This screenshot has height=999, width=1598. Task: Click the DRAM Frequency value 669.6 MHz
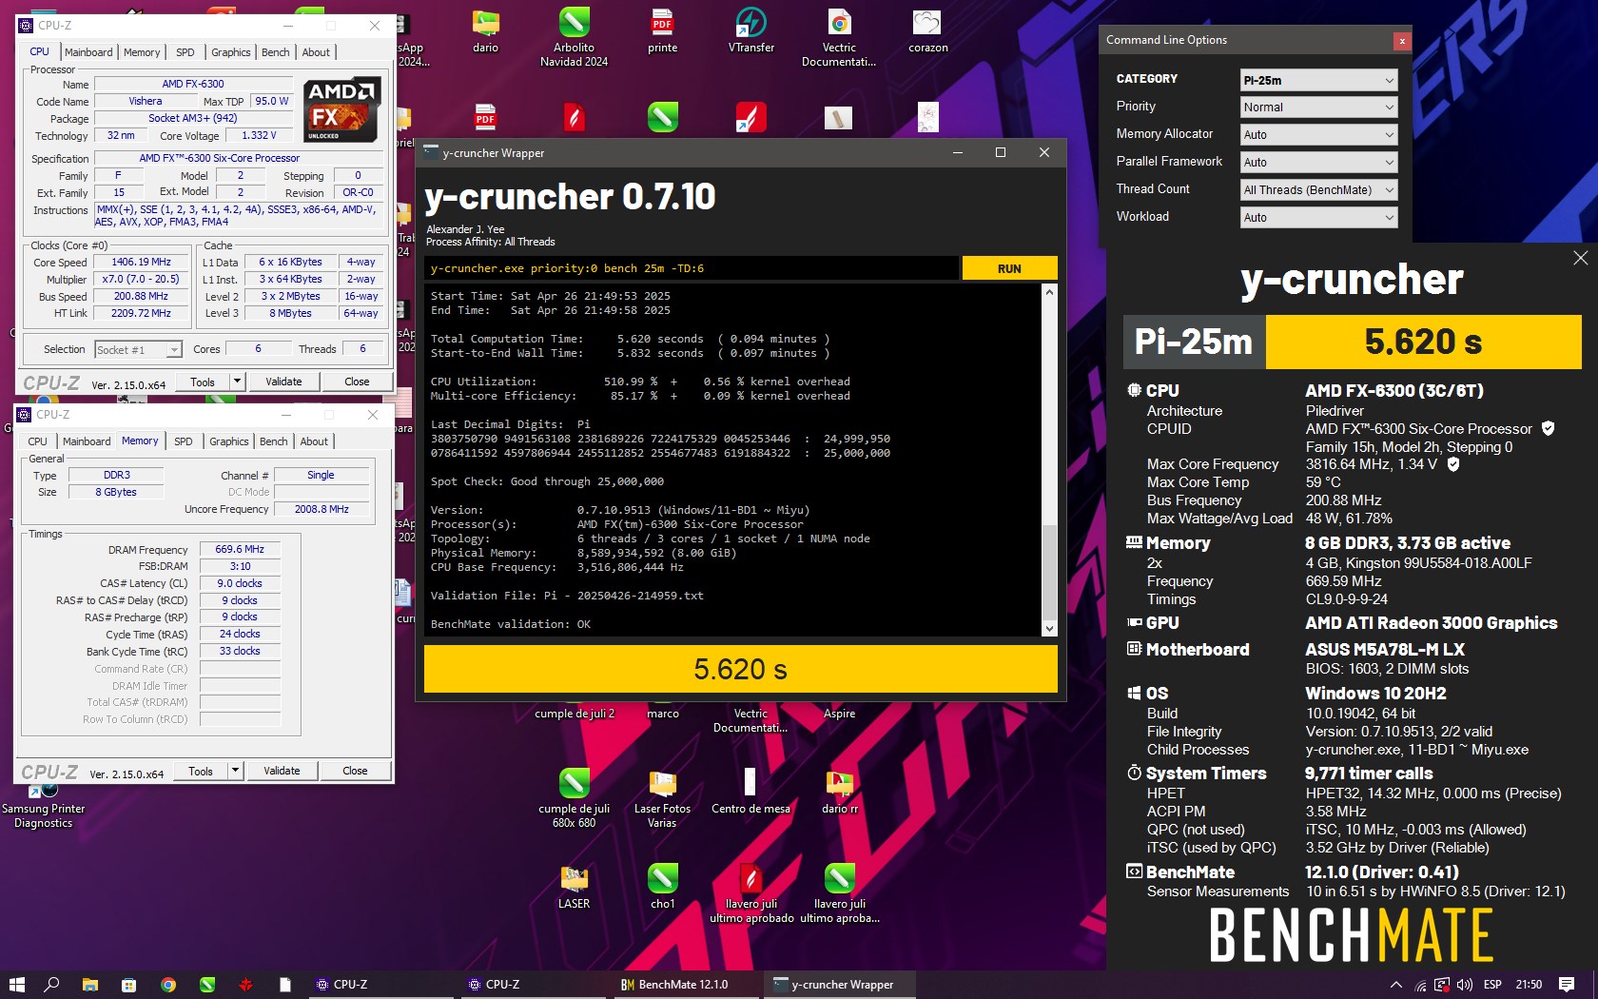pos(240,549)
